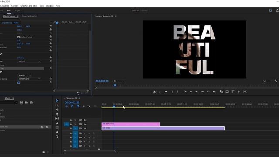279x157 pixels.
Task: Lock the top video track
Action: click(x=71, y=120)
